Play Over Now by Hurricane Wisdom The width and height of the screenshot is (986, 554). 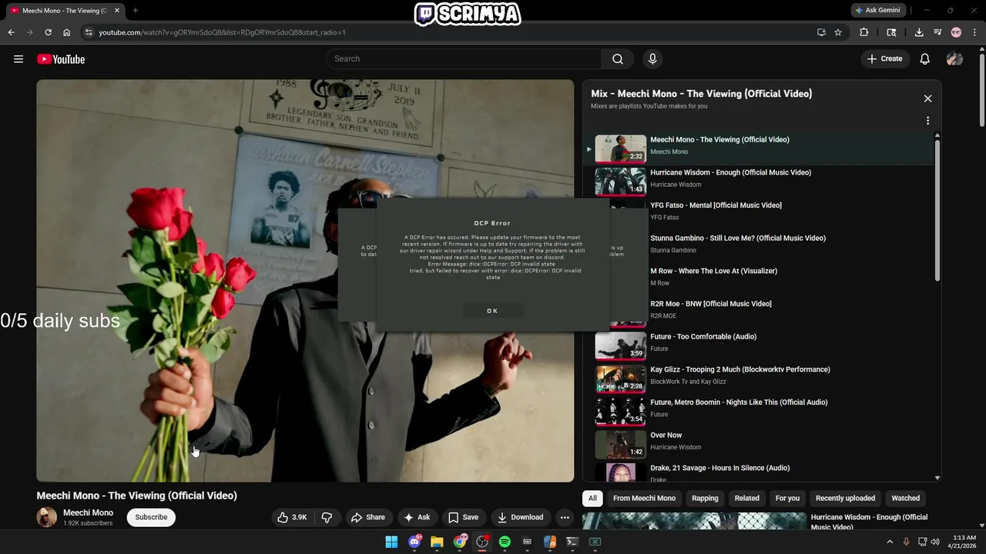pyautogui.click(x=759, y=445)
